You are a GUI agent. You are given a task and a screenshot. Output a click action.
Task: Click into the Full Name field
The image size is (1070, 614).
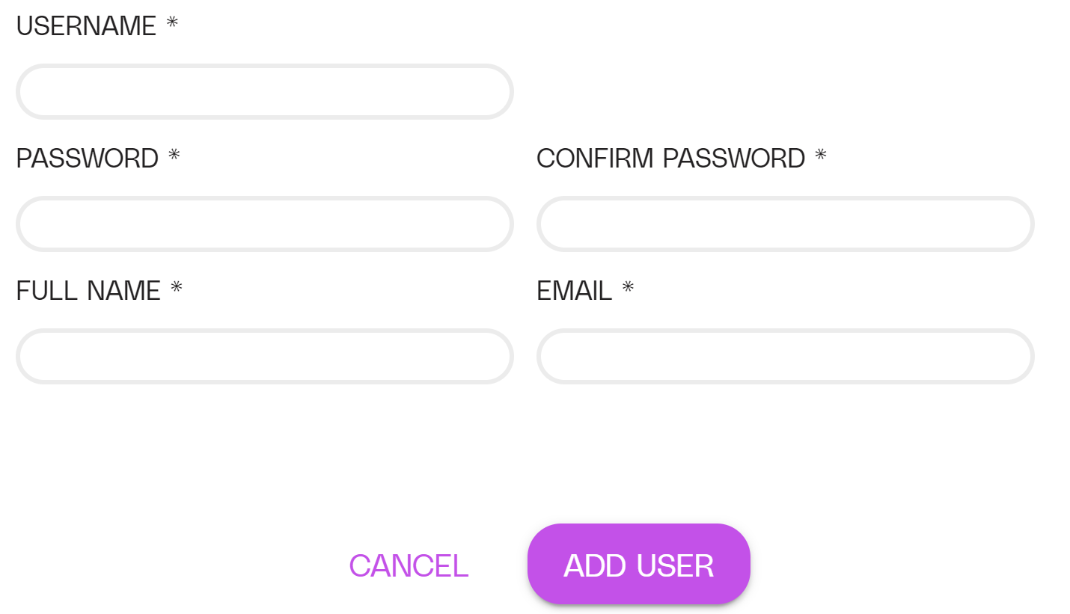tap(264, 356)
